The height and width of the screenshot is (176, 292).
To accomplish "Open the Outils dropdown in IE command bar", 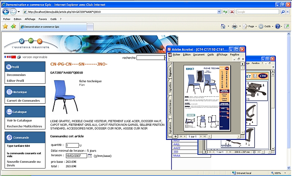I will tap(267, 26).
